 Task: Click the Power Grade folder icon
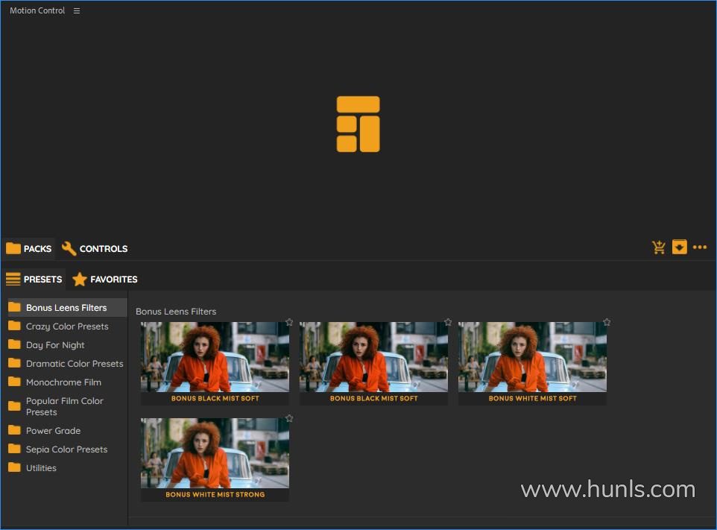[x=14, y=430]
